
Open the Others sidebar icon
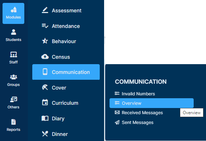(x=13, y=100)
